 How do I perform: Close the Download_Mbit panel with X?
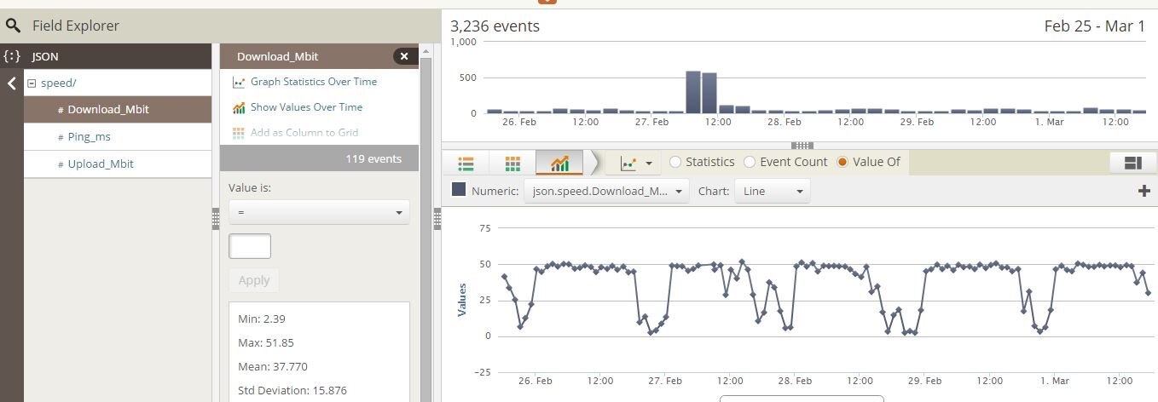pos(404,56)
